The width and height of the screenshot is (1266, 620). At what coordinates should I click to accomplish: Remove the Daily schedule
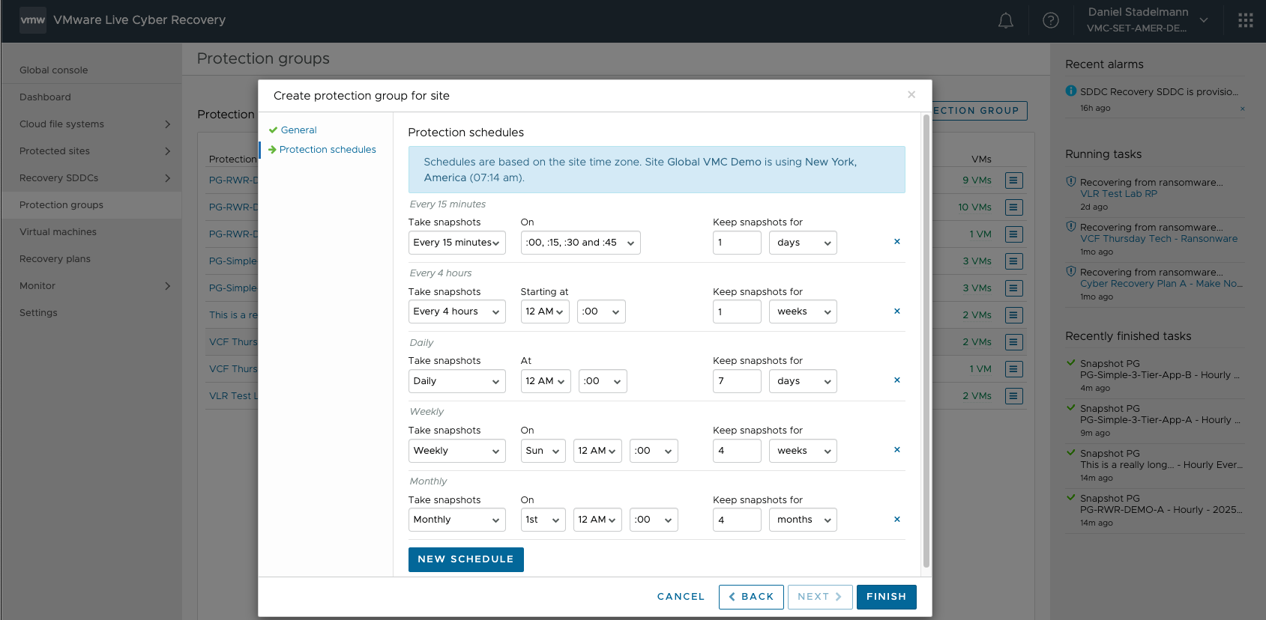point(897,380)
